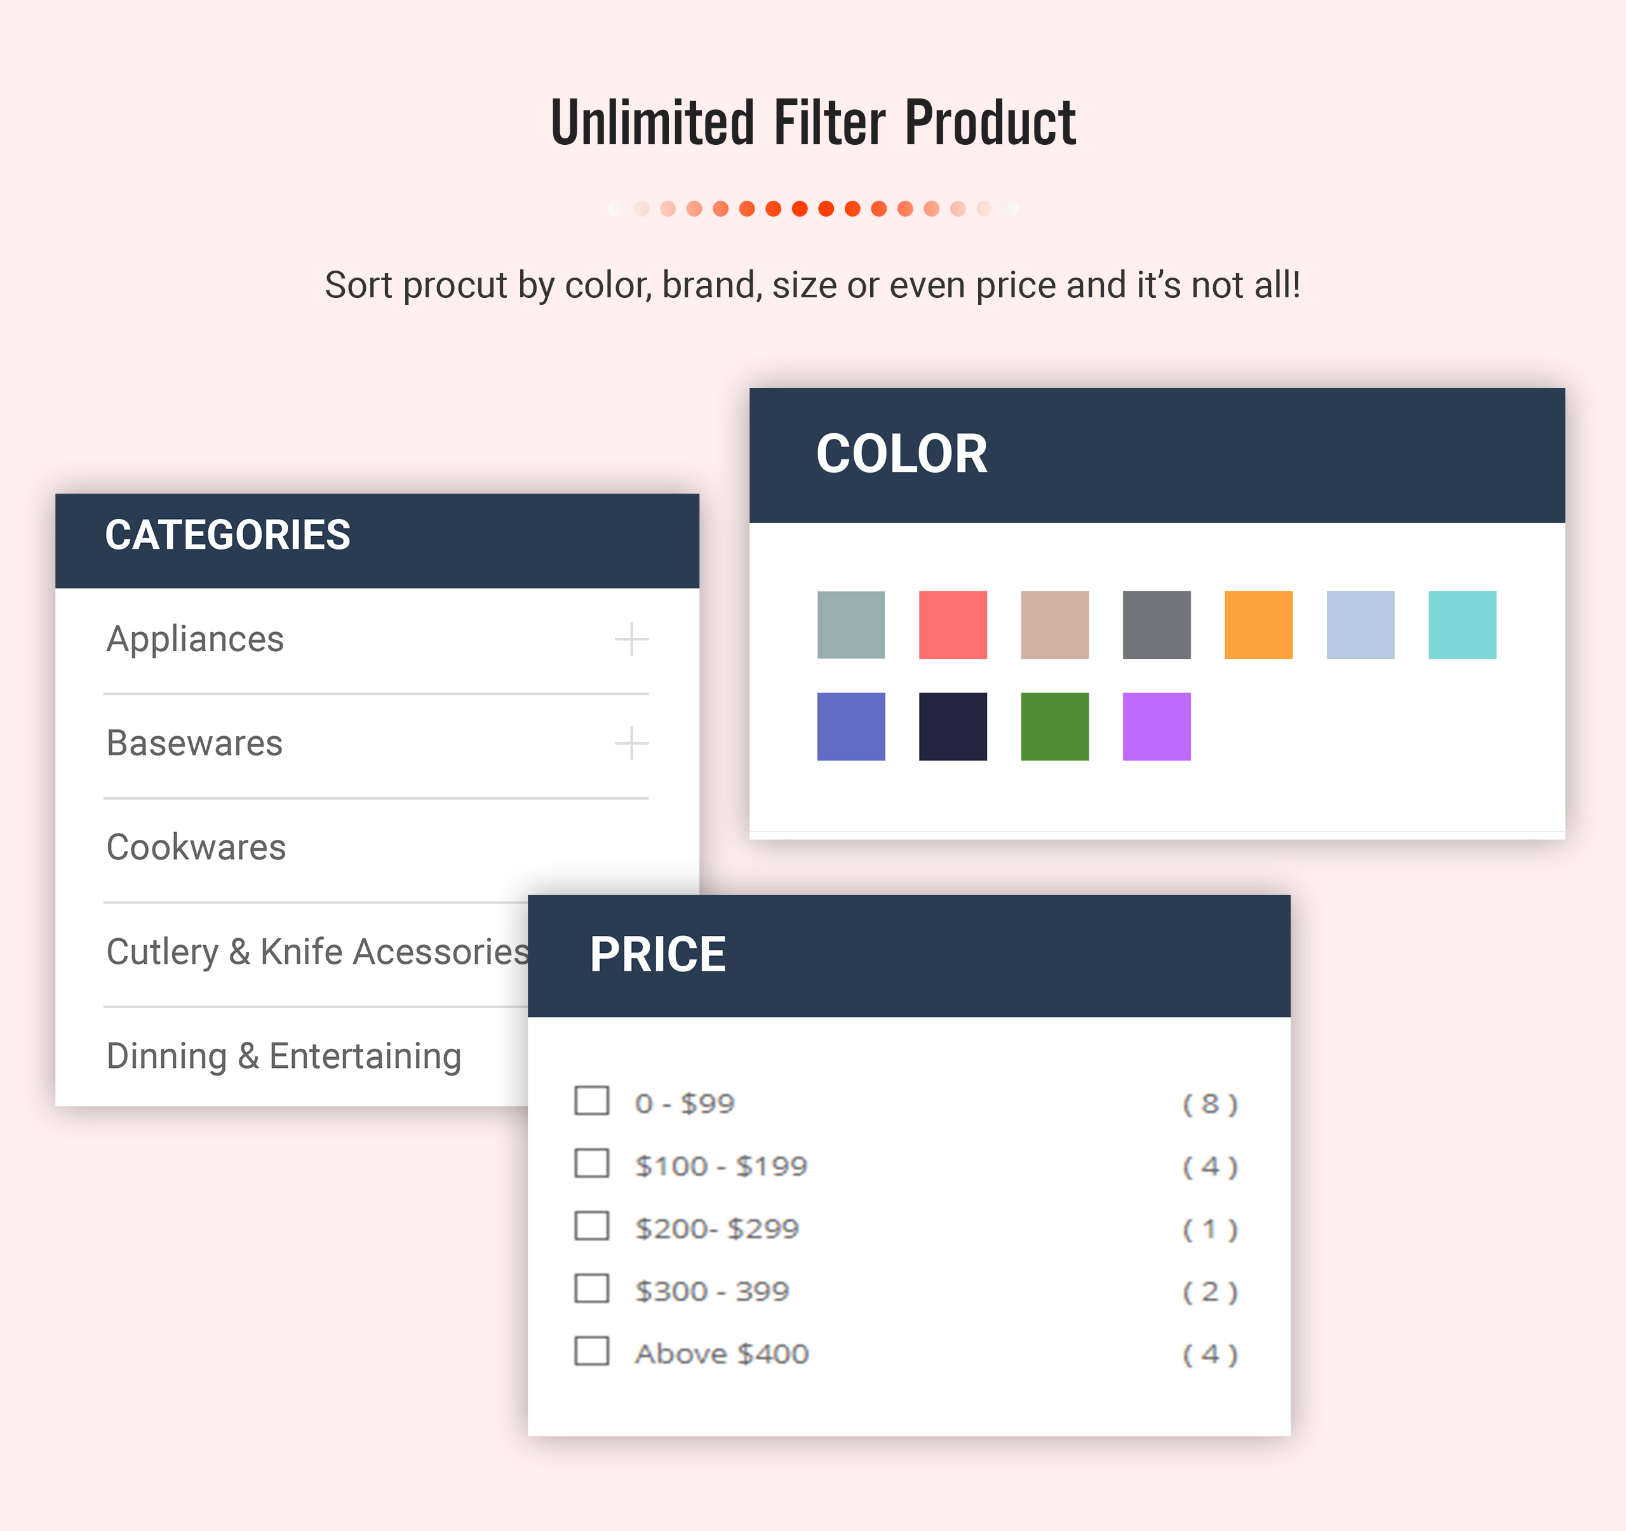Viewport: 1626px width, 1531px height.
Task: Select the dark navy color swatch
Action: point(953,727)
